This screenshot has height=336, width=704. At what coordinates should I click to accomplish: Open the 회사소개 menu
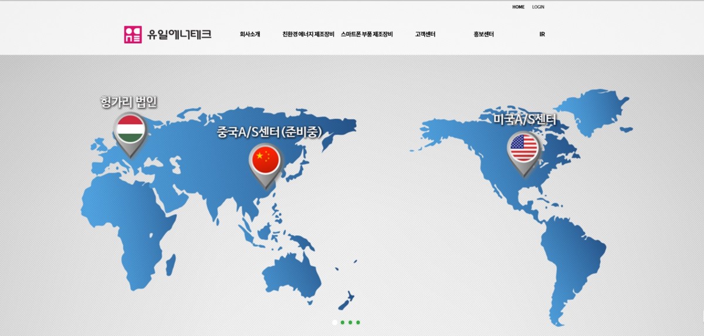click(x=250, y=35)
